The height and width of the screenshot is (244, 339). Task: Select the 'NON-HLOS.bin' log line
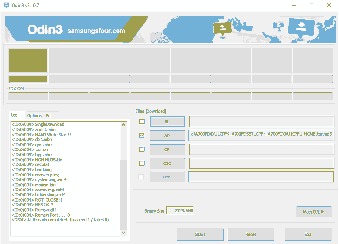[37, 160]
